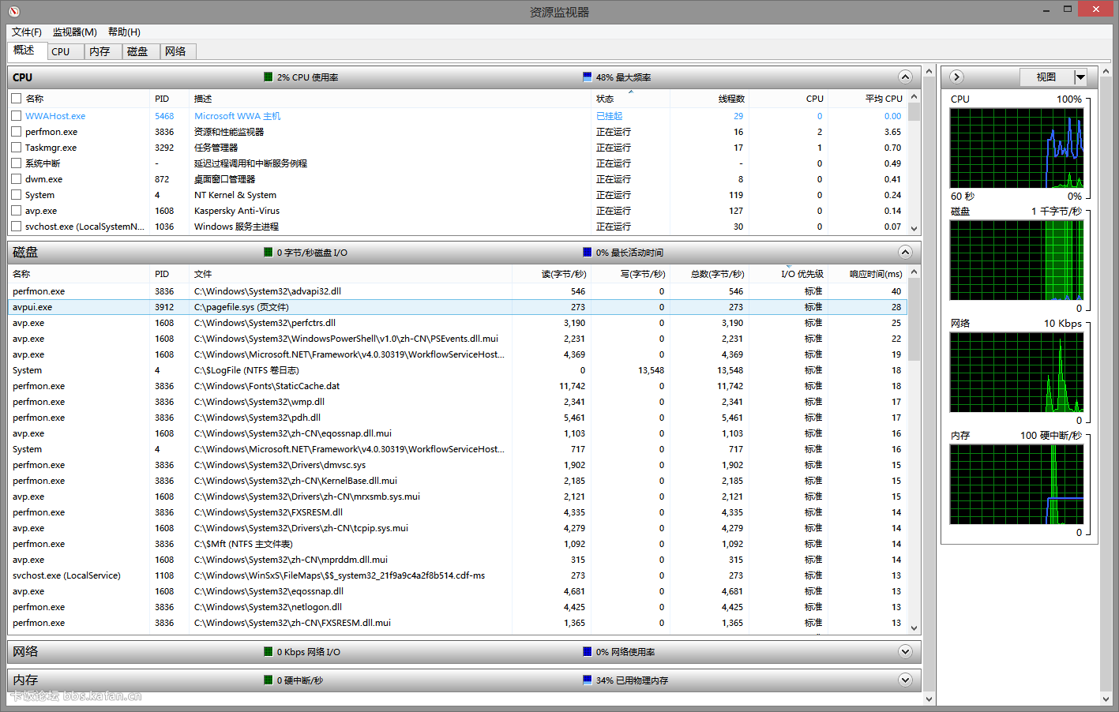Click the Resource Monitor app icon in title bar
The width and height of the screenshot is (1119, 712).
13,11
